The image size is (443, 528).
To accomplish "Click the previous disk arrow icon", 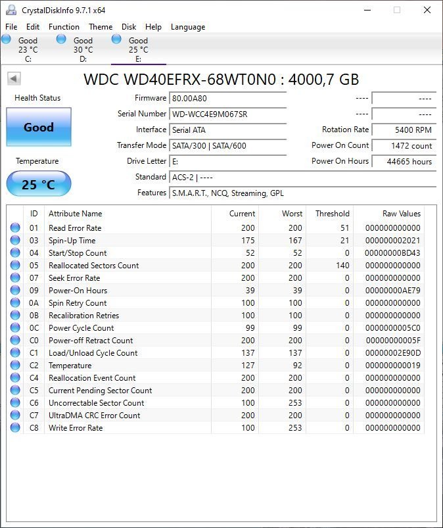I will coord(14,79).
